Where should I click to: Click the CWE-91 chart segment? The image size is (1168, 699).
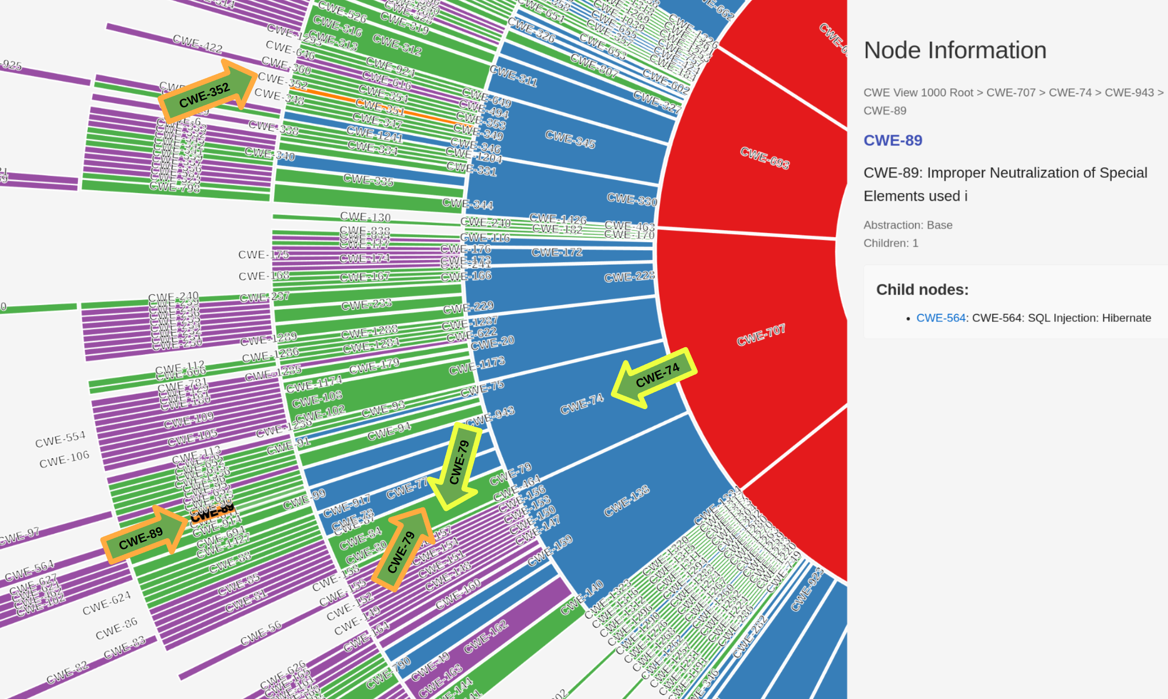coord(288,446)
